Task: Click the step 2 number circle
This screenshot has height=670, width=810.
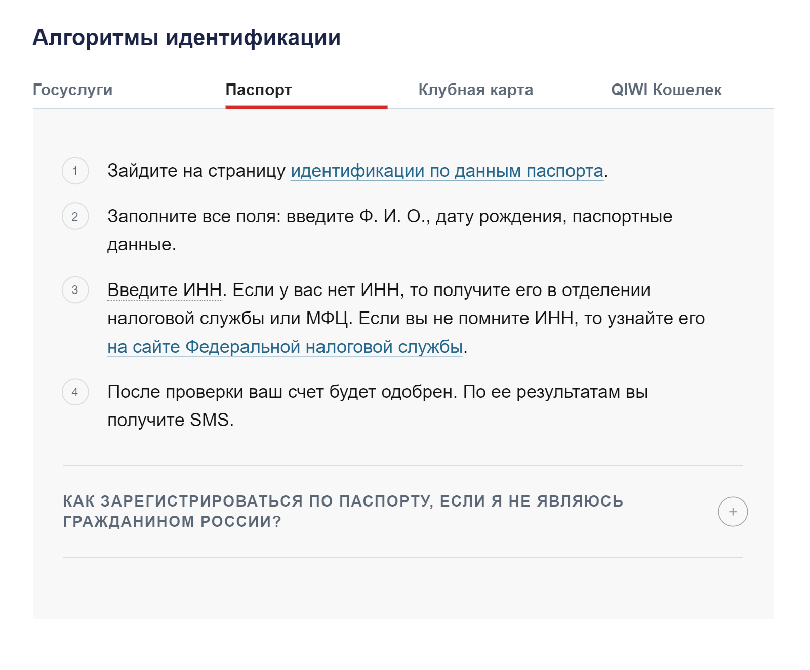Action: [x=75, y=216]
